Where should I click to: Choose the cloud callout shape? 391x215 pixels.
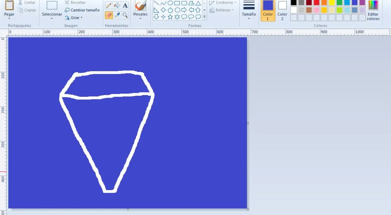198,17
